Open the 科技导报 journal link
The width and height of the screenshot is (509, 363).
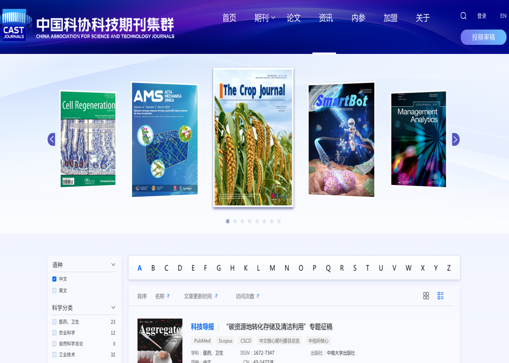point(202,327)
